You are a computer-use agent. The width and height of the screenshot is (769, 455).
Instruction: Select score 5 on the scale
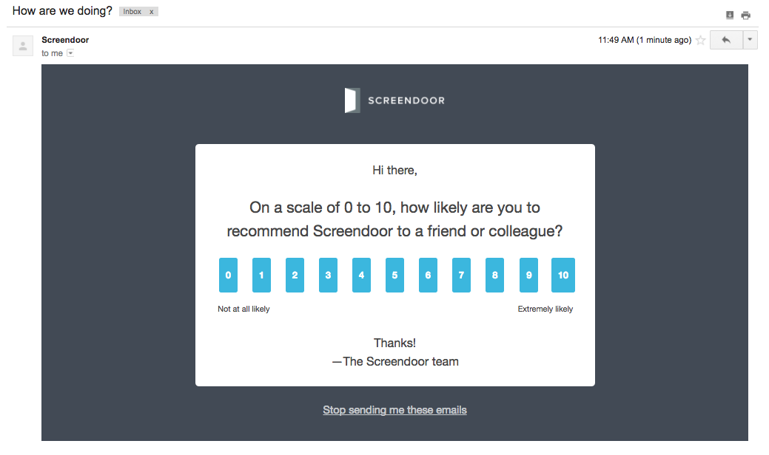[x=394, y=276]
